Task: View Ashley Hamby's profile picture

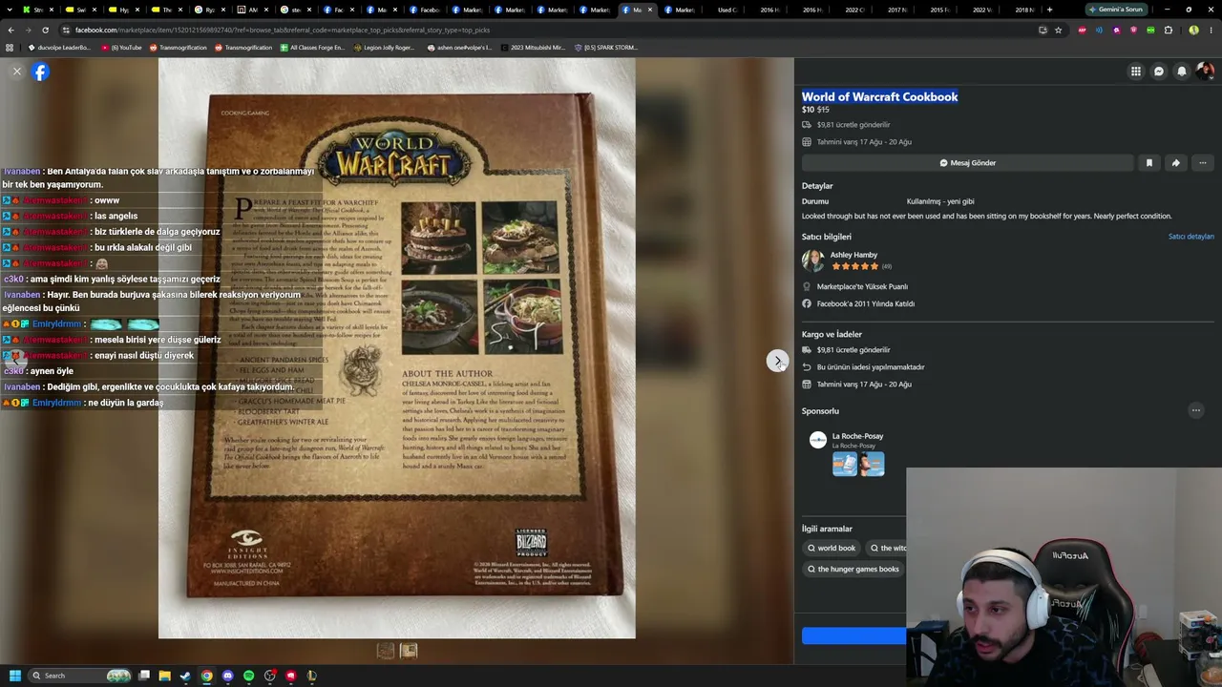Action: 813,260
